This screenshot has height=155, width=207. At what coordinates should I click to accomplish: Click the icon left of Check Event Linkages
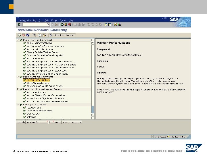(x=50, y=35)
